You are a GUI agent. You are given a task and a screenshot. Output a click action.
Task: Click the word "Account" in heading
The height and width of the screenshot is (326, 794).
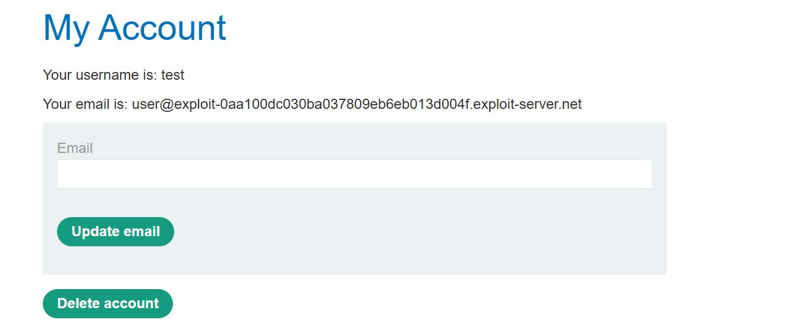click(x=162, y=27)
